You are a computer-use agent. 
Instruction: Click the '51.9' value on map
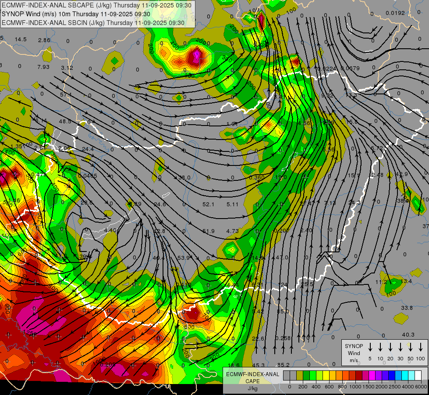tap(209, 231)
